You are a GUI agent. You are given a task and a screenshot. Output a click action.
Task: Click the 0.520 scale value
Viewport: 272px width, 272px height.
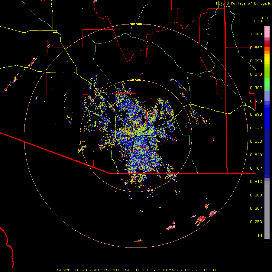coord(256,155)
